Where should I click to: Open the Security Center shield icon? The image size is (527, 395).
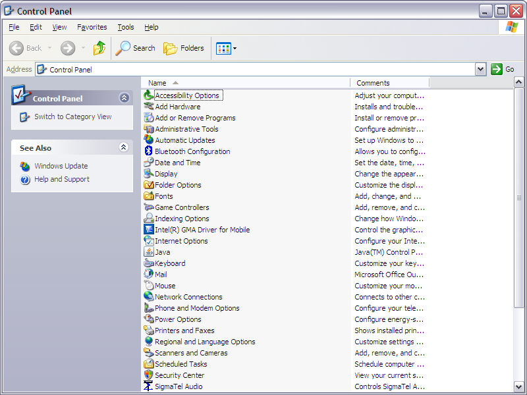coord(149,375)
